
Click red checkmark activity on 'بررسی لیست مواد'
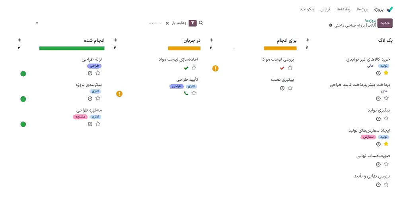[282, 68]
